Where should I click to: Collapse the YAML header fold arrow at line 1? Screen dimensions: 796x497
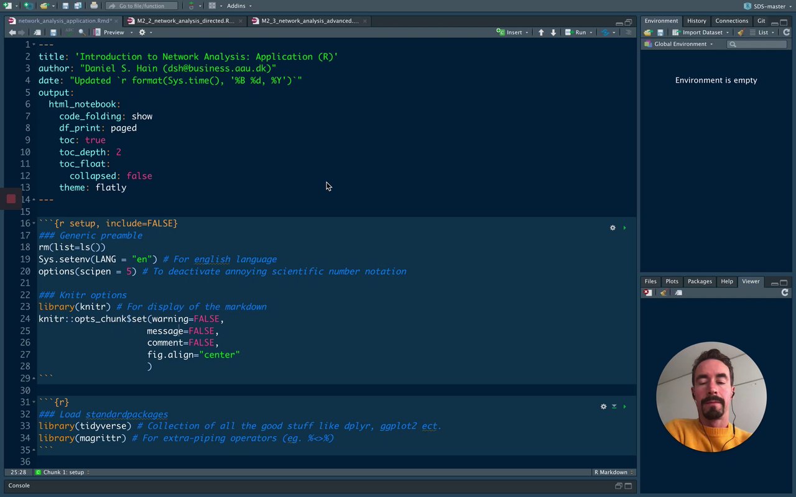pyautogui.click(x=34, y=45)
